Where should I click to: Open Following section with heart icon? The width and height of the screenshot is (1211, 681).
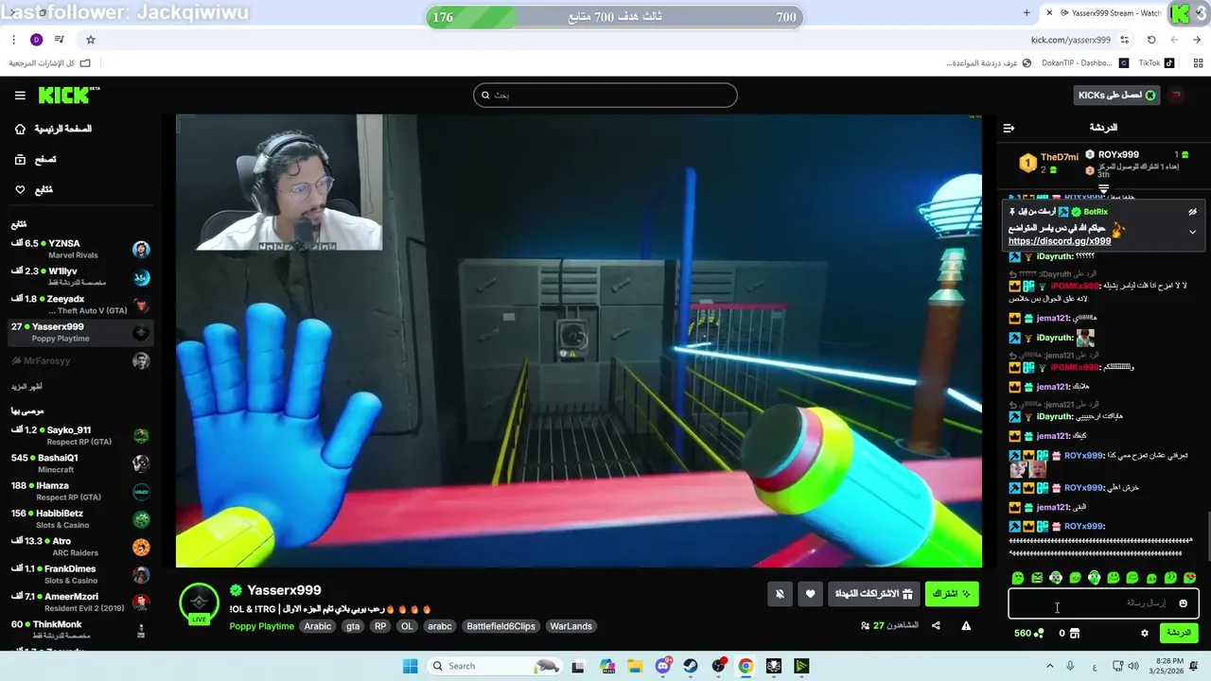coord(33,190)
